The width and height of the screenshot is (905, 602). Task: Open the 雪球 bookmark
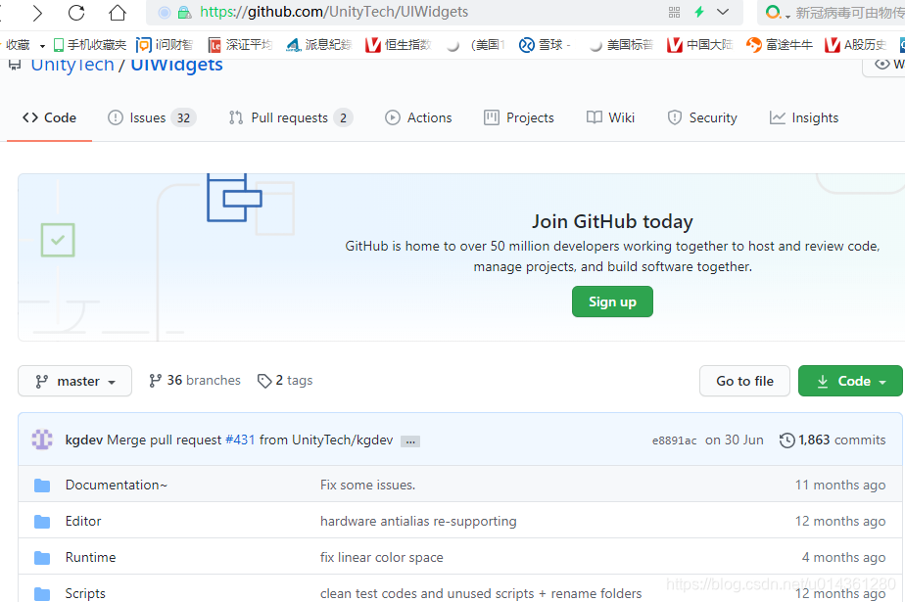pyautogui.click(x=545, y=45)
